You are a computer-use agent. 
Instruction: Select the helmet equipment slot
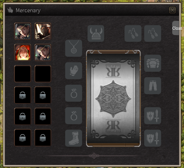(96, 34)
